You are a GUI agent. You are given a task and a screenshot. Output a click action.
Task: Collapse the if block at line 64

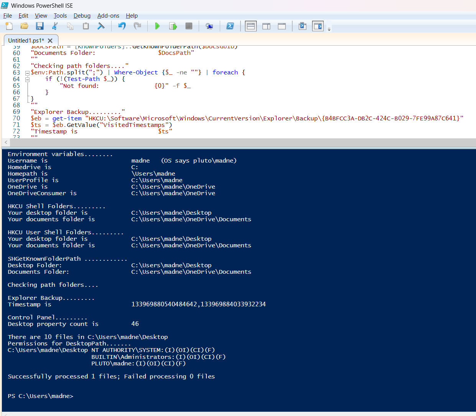pyautogui.click(x=27, y=79)
